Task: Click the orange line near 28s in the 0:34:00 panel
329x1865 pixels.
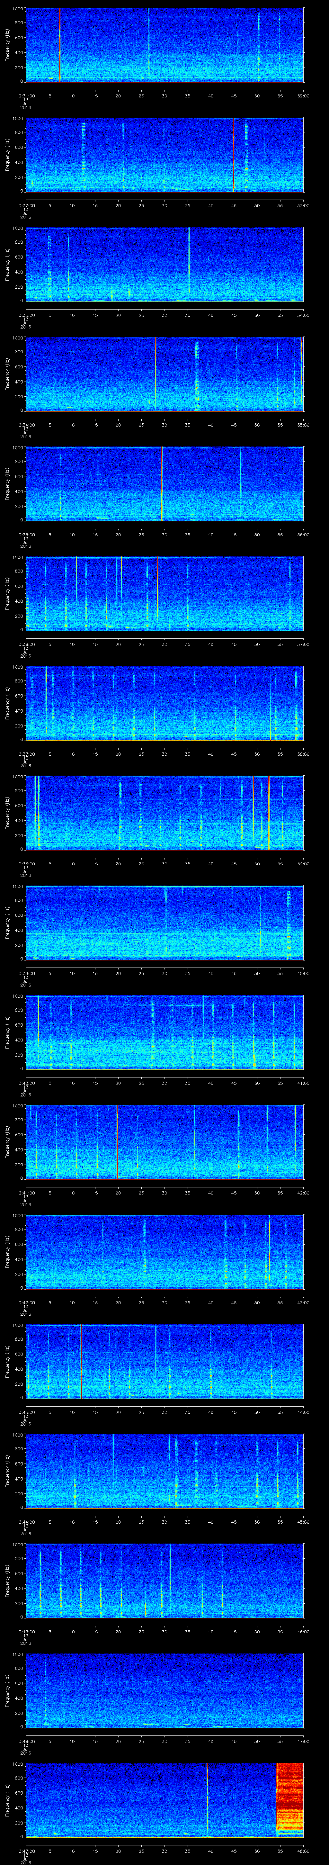Action: (155, 374)
